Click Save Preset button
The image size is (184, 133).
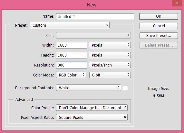pos(159,36)
